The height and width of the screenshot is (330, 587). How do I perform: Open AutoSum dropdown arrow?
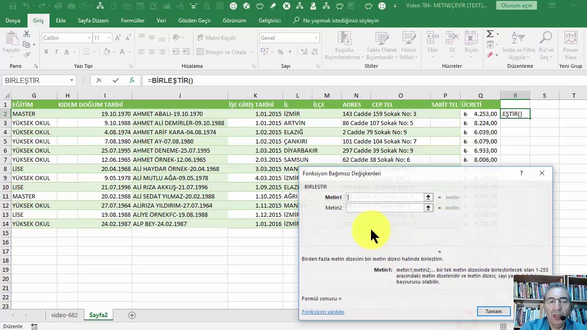(497, 34)
